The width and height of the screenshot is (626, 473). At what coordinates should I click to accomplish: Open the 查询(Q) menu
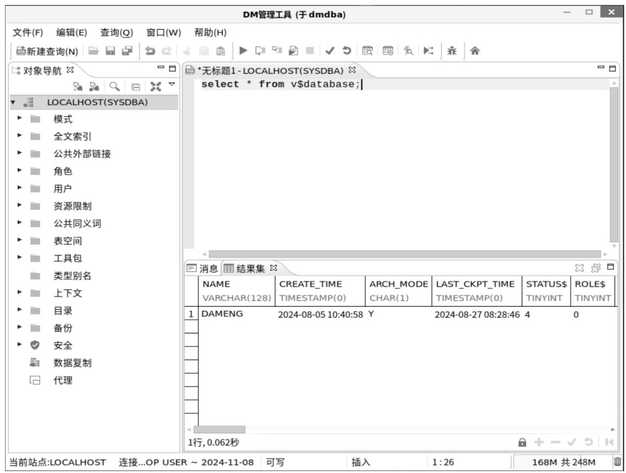point(117,32)
